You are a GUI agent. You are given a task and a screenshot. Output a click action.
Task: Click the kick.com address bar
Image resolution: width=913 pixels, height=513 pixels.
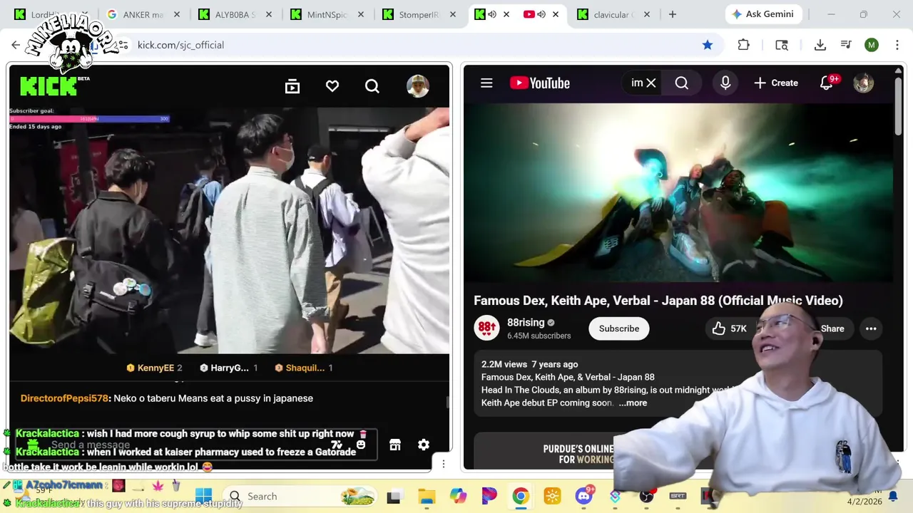click(x=414, y=45)
